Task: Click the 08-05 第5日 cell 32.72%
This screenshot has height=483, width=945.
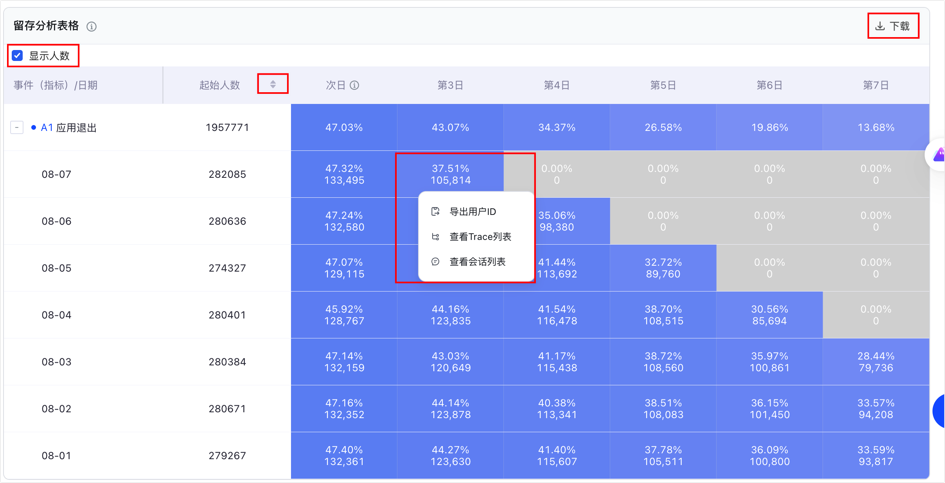Action: click(x=663, y=268)
